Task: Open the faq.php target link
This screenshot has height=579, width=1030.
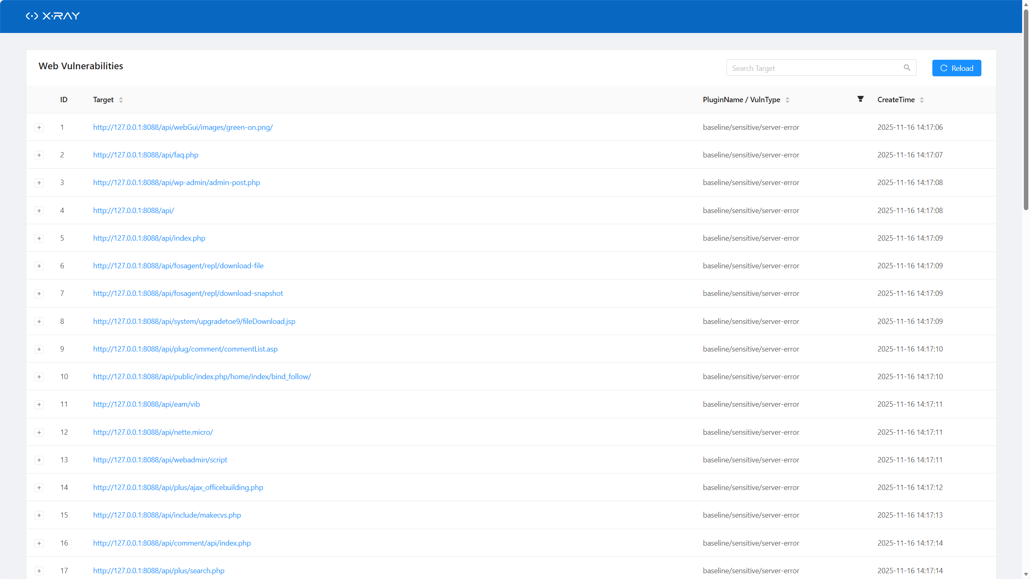Action: click(145, 155)
